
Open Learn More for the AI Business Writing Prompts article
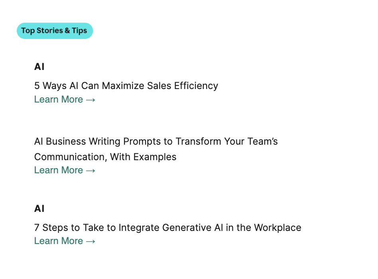pyautogui.click(x=65, y=170)
